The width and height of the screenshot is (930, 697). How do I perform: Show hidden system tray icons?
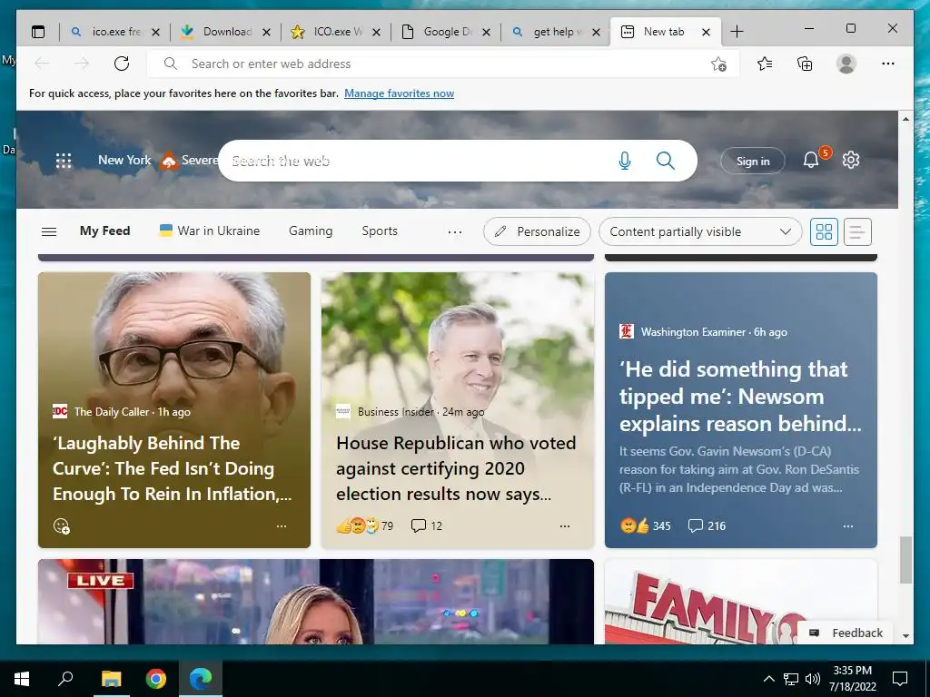pos(768,679)
